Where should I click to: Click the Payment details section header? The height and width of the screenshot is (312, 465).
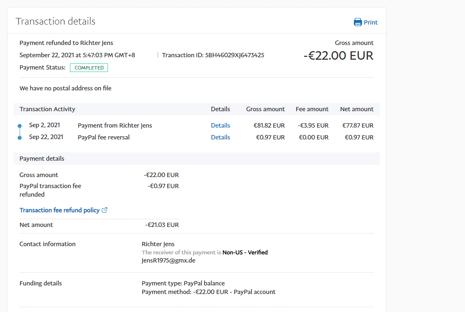pos(42,159)
